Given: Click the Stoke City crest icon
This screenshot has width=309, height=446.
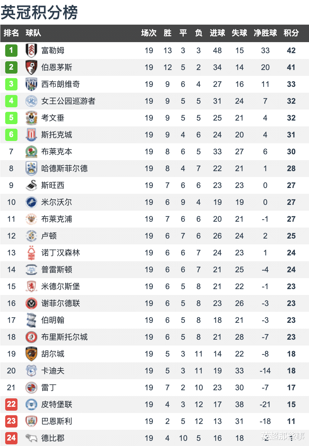Looking at the screenshot, I should tap(31, 135).
